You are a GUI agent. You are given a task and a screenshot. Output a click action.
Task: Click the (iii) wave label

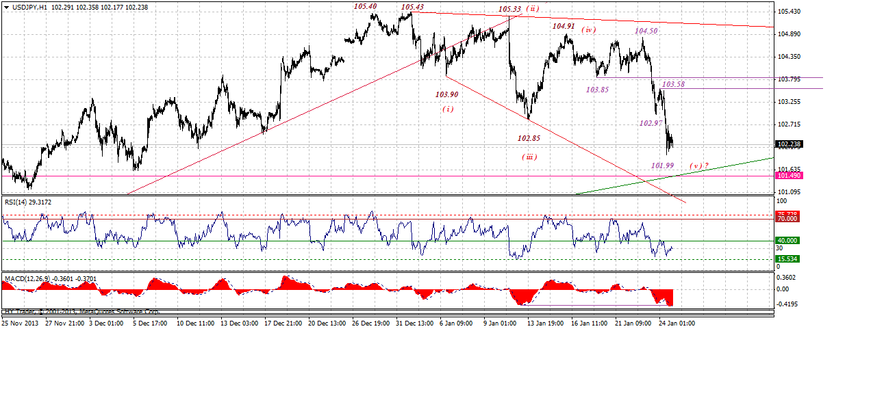click(529, 157)
